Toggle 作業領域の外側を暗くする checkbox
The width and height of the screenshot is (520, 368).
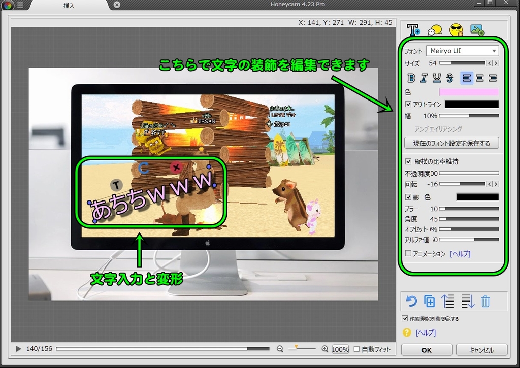point(405,318)
